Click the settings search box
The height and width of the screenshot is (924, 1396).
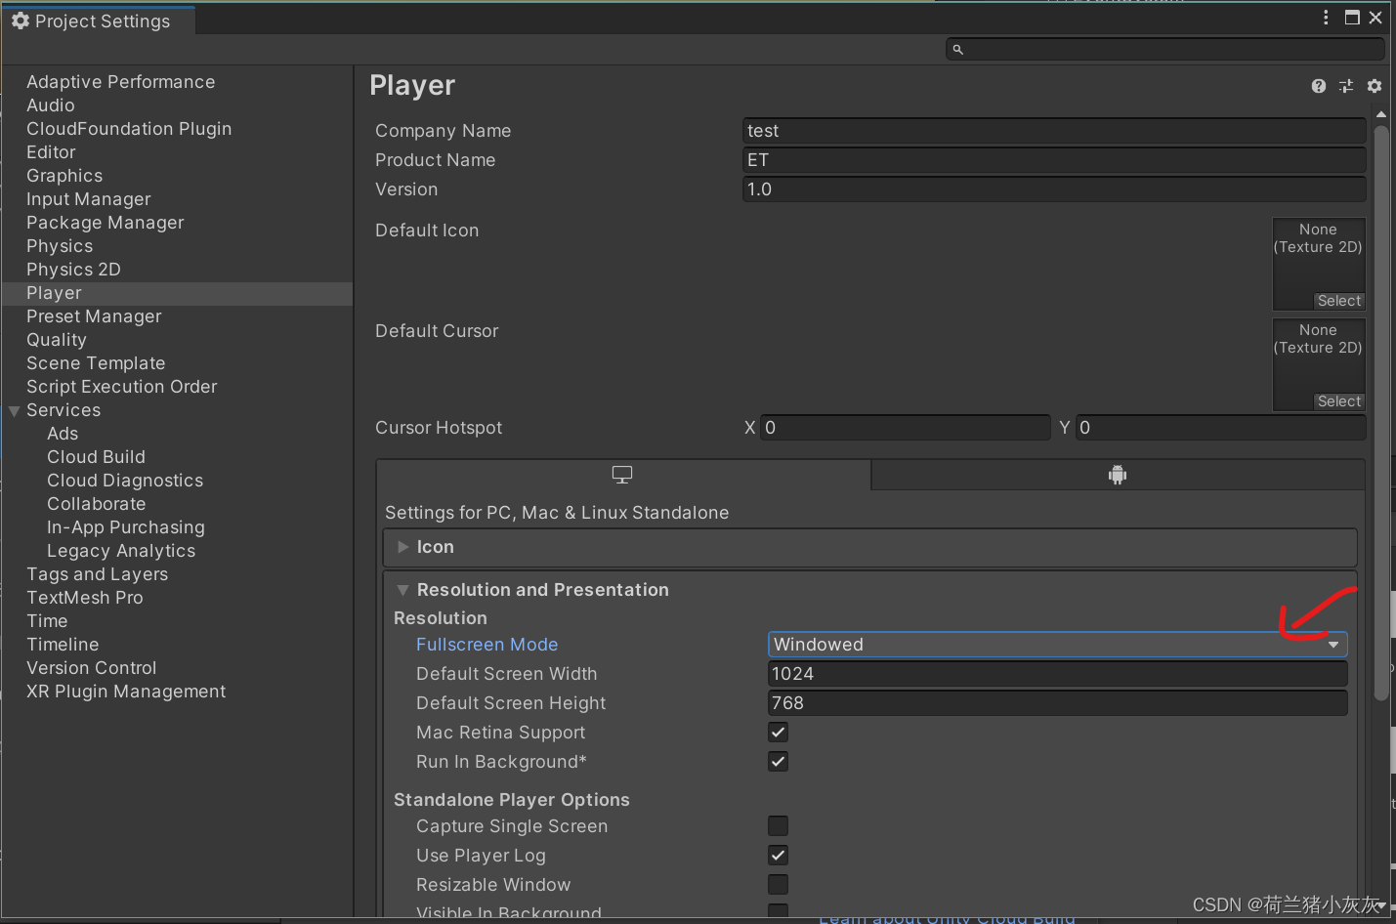(1164, 49)
